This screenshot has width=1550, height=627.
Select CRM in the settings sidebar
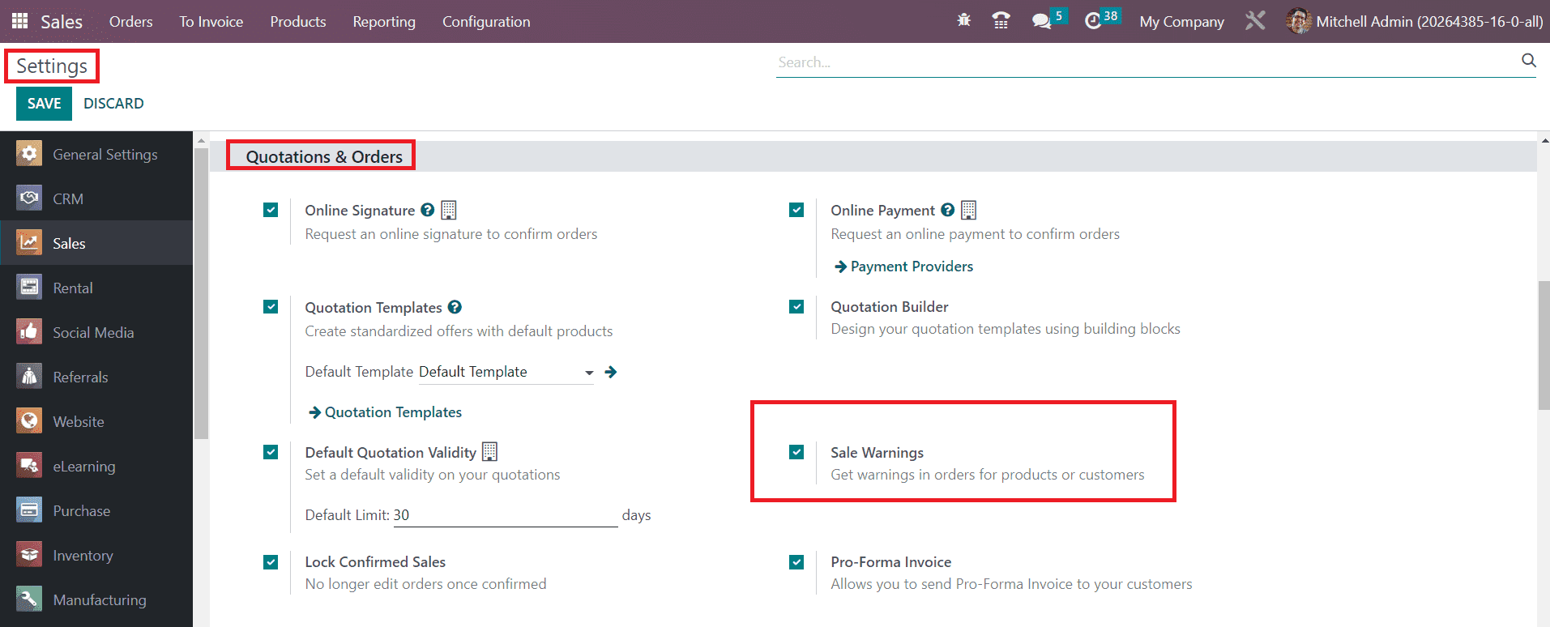68,199
